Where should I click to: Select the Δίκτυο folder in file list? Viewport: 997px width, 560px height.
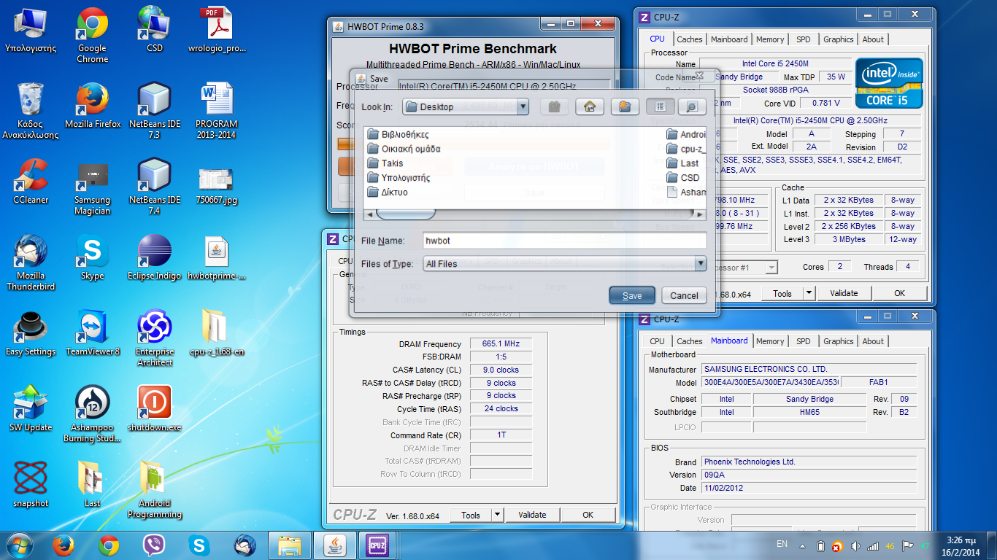(388, 192)
